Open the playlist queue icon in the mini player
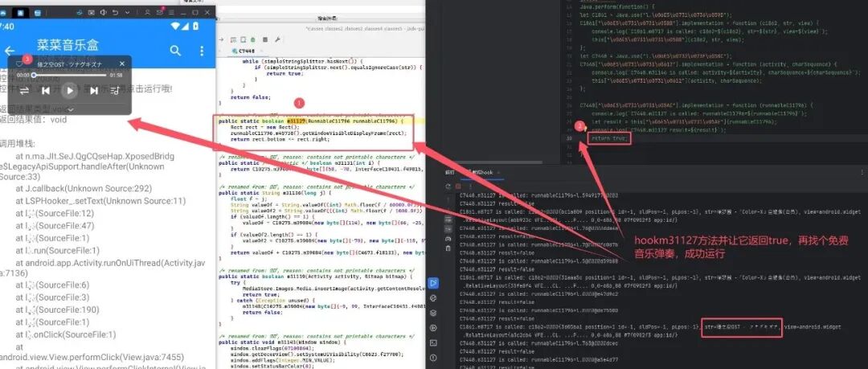868x369 pixels. pyautogui.click(x=115, y=90)
